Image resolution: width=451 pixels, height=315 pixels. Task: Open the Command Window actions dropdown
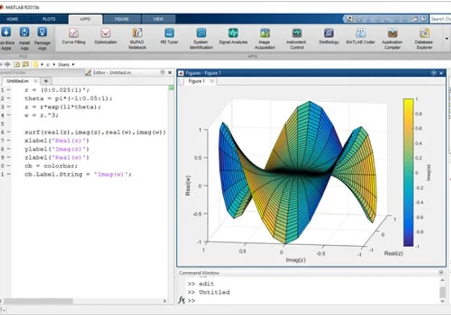pos(441,273)
